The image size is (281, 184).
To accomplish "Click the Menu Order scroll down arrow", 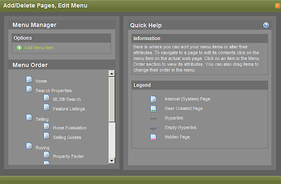I will [112, 161].
